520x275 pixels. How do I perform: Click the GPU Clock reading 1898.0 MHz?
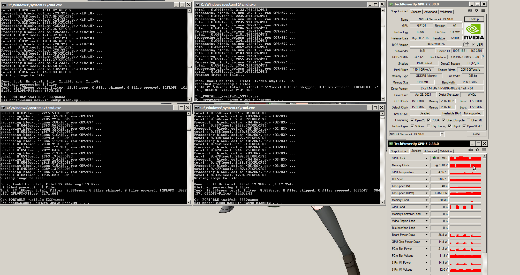439,158
